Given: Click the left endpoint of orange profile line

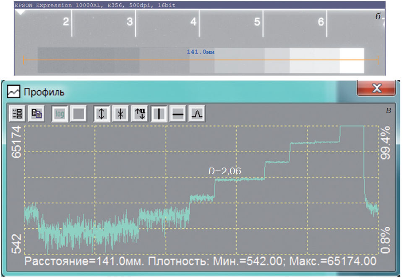Looking at the screenshot, I should [x=23, y=60].
